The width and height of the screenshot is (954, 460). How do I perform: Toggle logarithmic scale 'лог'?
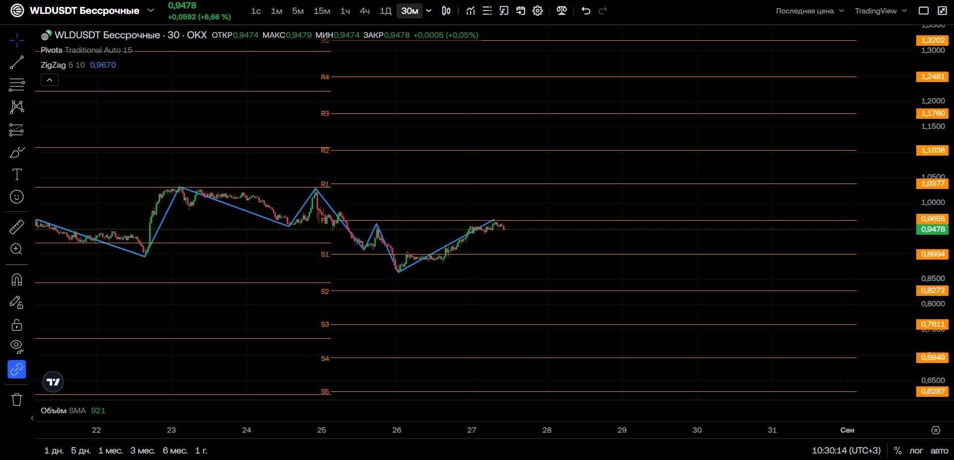(x=916, y=451)
